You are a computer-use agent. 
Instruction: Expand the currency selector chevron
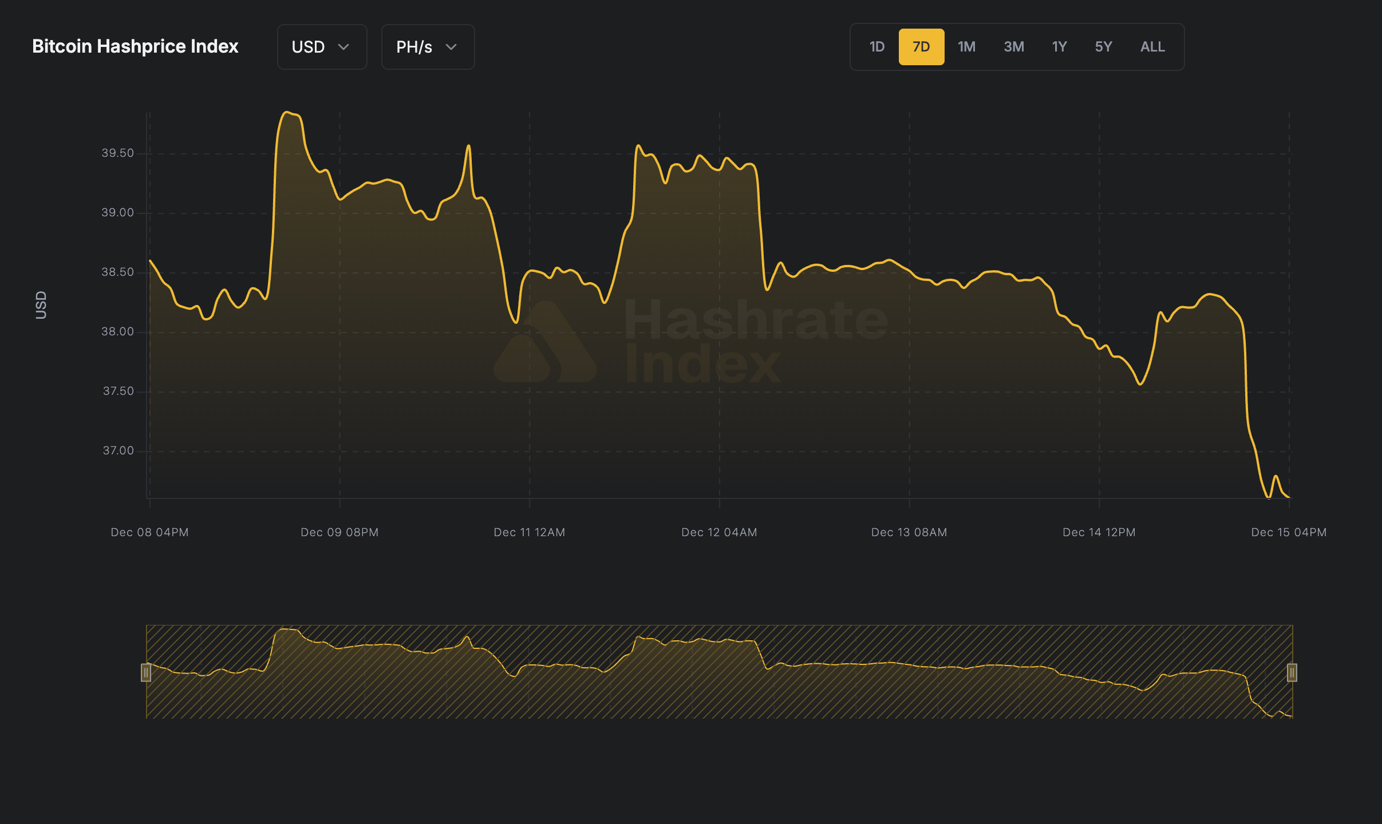pyautogui.click(x=344, y=47)
